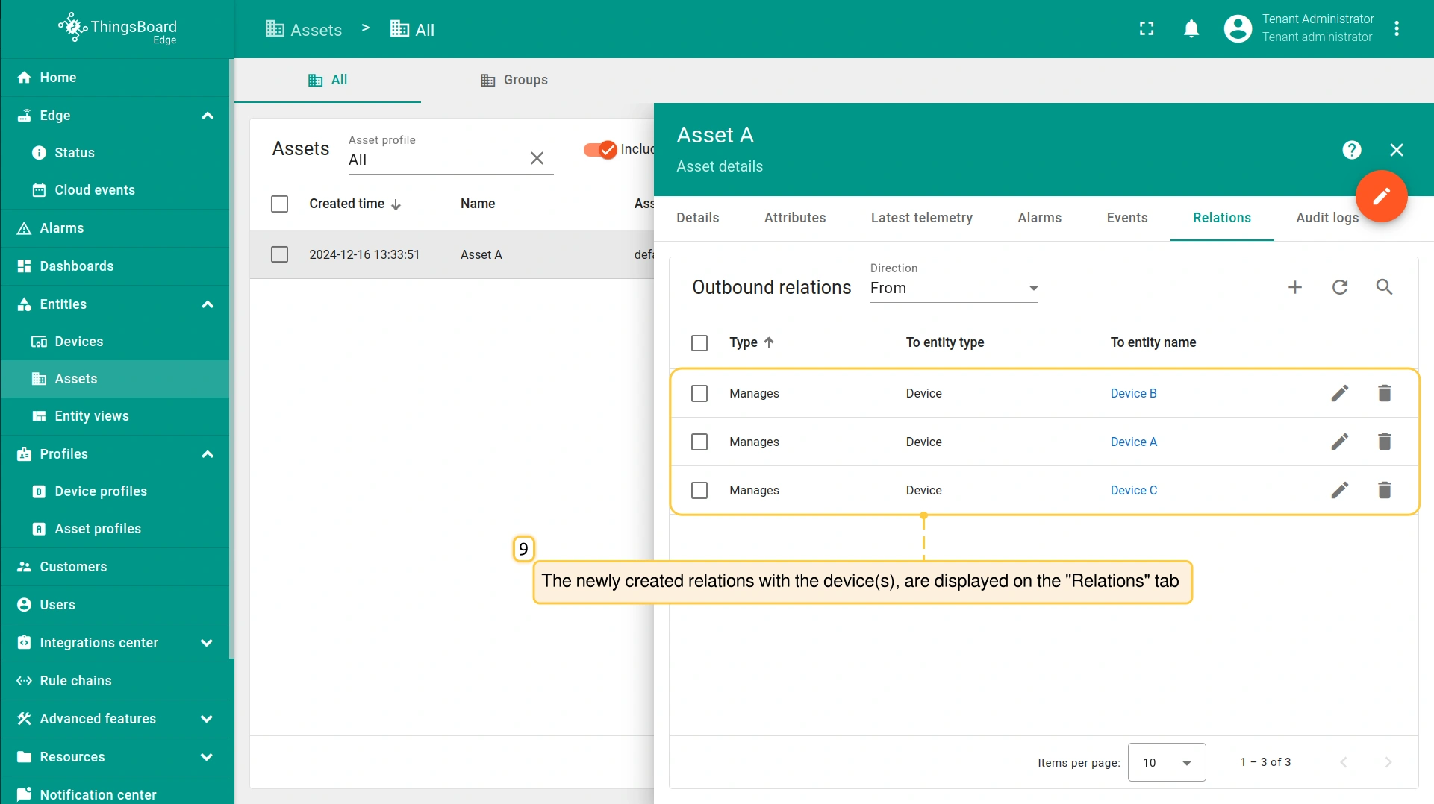Open the Device B link
This screenshot has width=1434, height=804.
[1133, 393]
